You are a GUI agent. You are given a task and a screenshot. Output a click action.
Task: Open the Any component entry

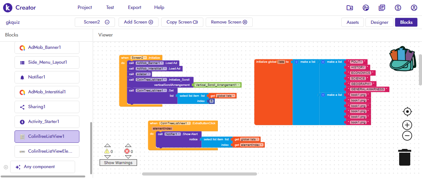[x=43, y=167]
